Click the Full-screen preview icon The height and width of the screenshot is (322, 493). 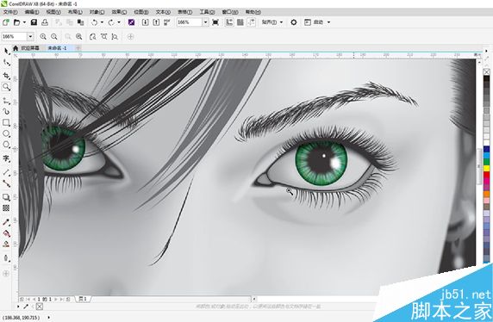215,22
